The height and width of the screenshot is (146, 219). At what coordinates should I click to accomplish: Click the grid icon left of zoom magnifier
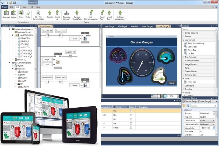click(x=152, y=96)
